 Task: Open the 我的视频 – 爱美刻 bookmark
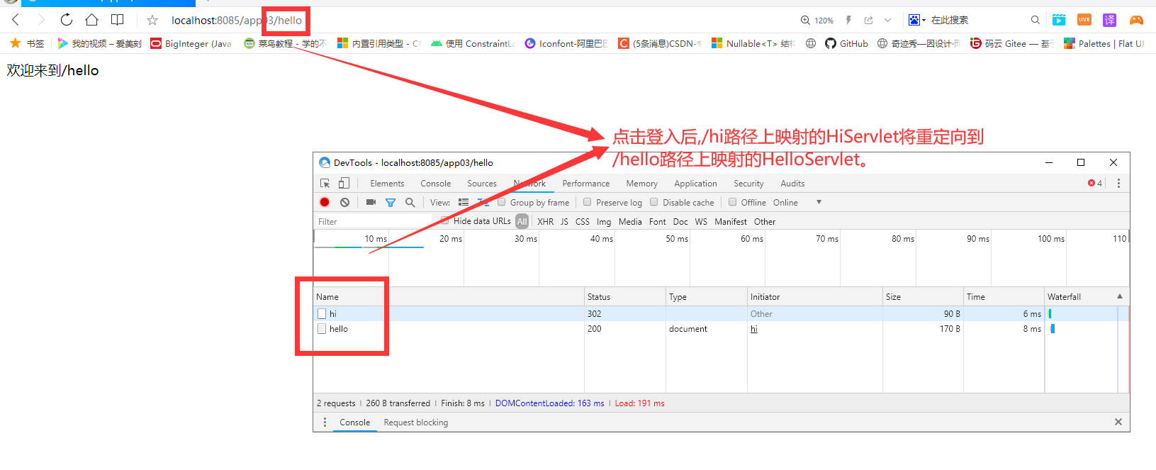(x=100, y=43)
